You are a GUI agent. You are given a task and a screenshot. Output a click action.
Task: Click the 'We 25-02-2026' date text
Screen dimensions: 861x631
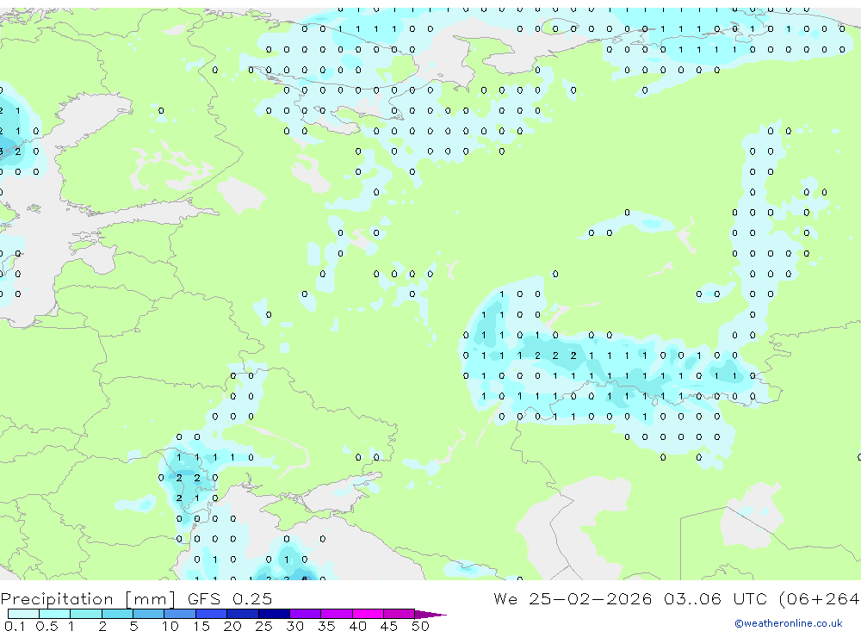coord(573,598)
